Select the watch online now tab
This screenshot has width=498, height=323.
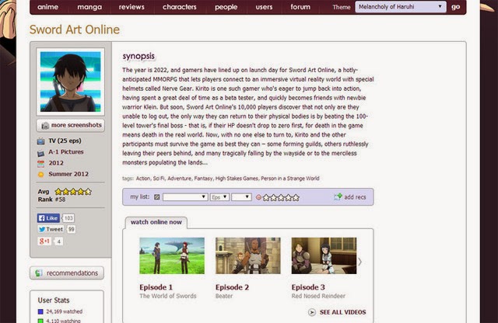(x=156, y=222)
